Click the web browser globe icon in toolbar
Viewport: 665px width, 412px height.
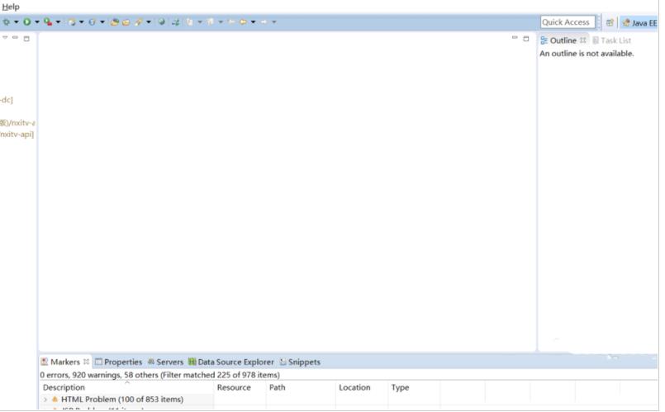[x=162, y=22]
